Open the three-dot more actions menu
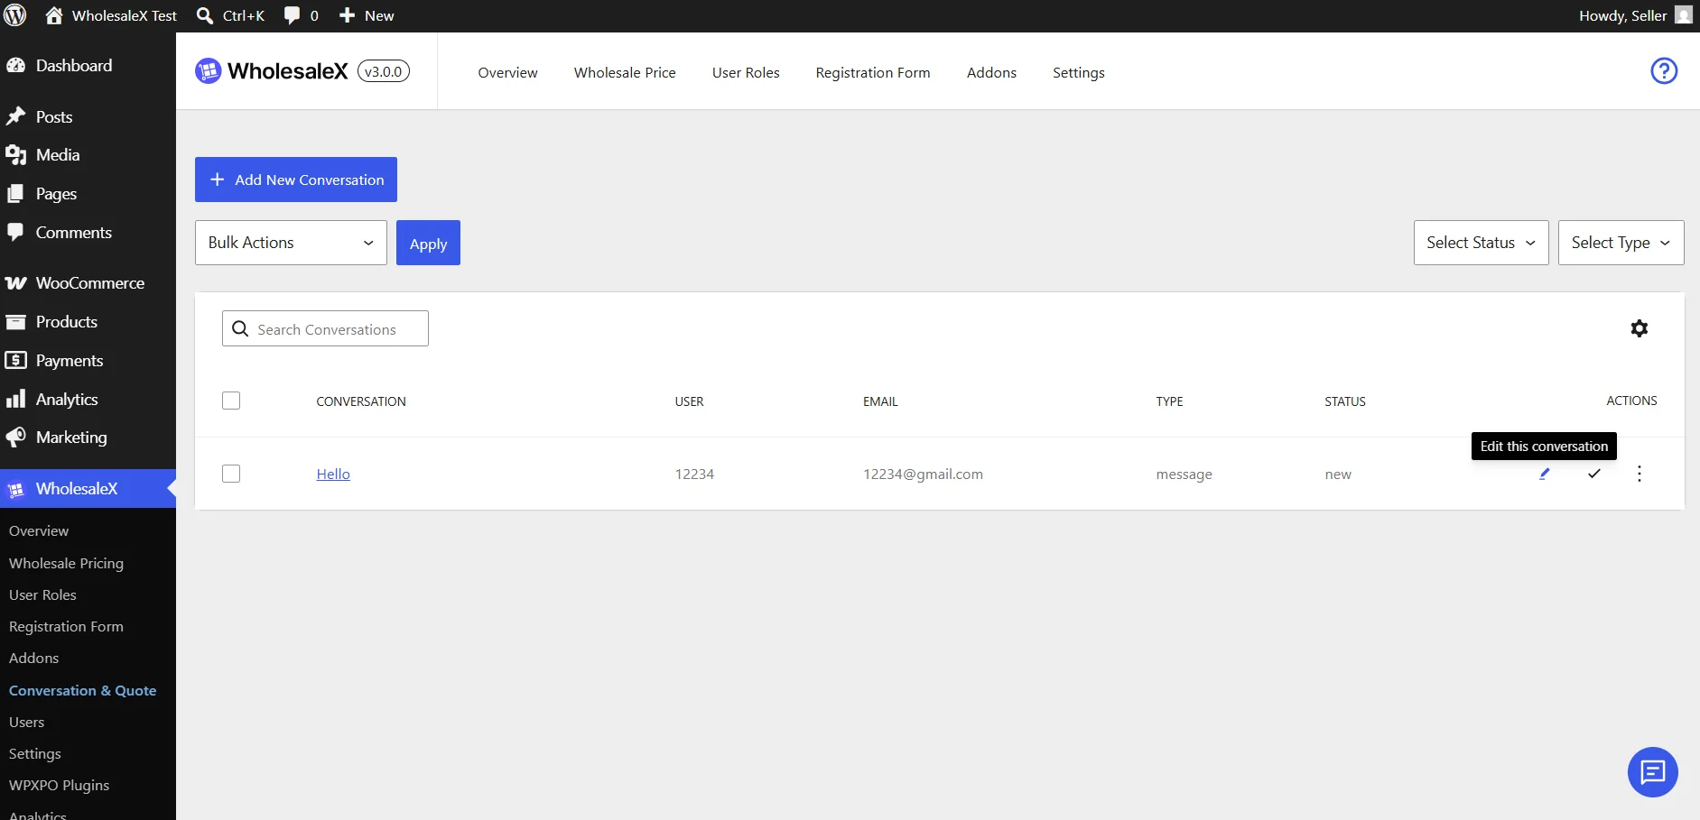Viewport: 1700px width, 820px height. 1640,474
